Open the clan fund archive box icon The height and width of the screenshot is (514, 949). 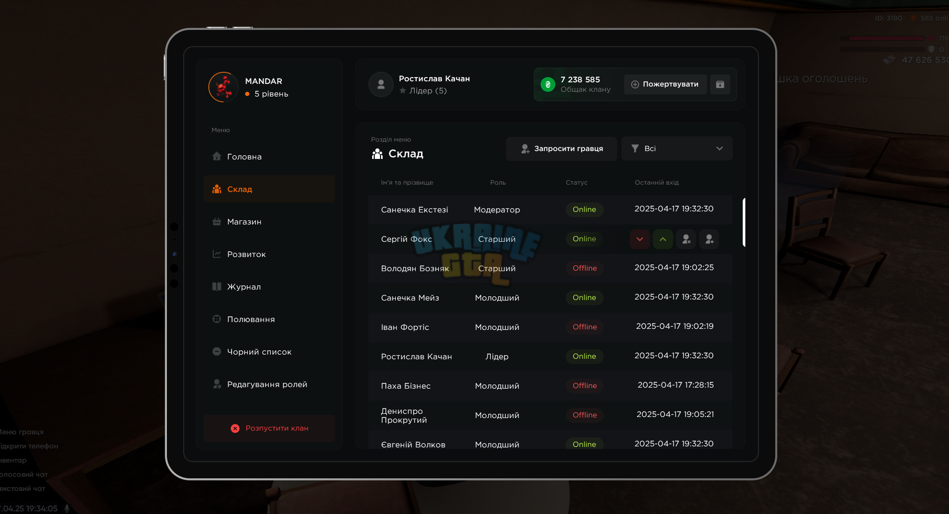[720, 84]
